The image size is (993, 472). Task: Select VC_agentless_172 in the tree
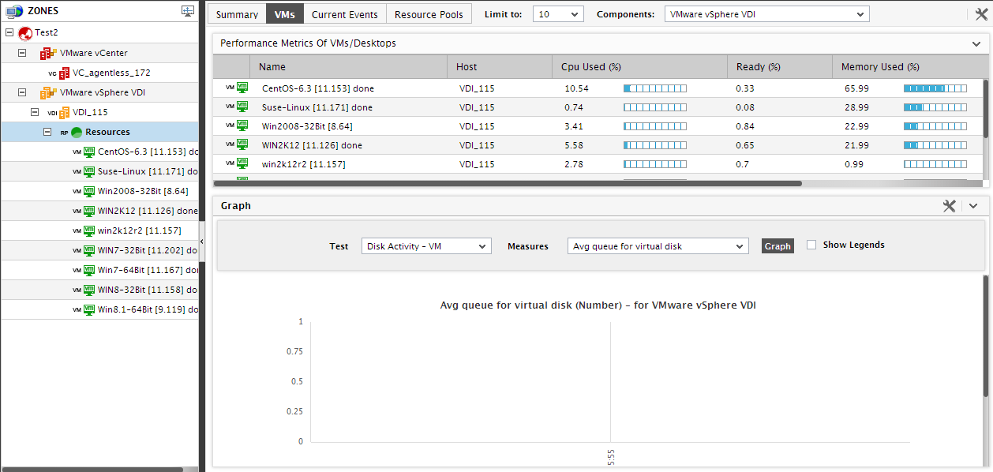tap(111, 73)
